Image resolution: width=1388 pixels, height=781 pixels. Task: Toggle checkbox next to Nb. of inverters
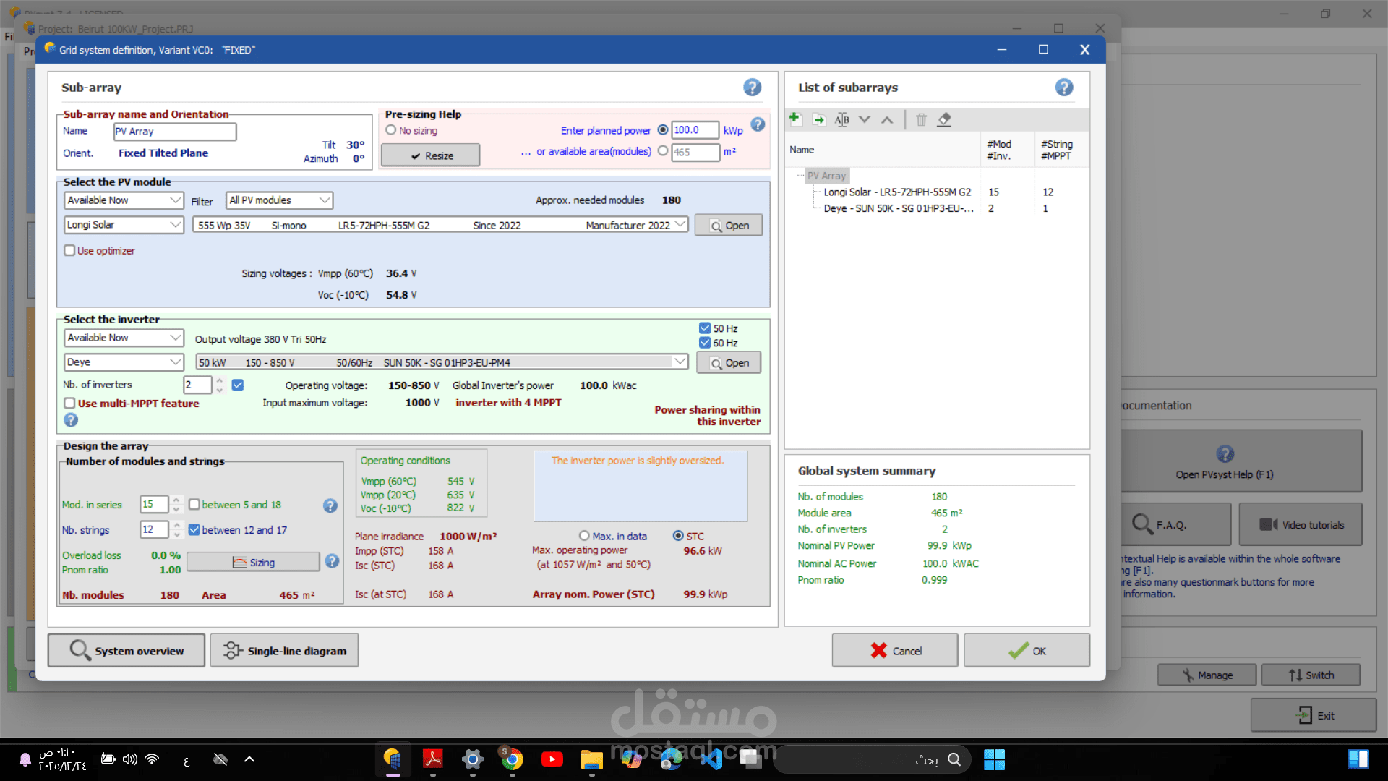(237, 385)
